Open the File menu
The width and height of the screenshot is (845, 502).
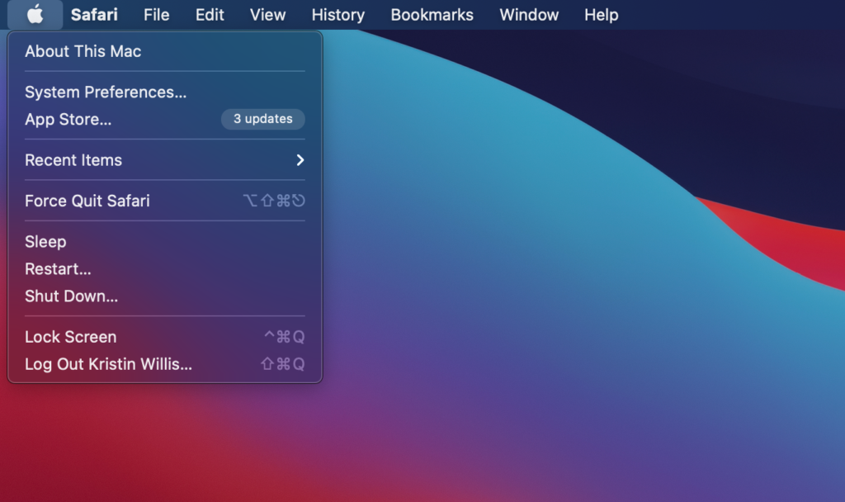[156, 15]
